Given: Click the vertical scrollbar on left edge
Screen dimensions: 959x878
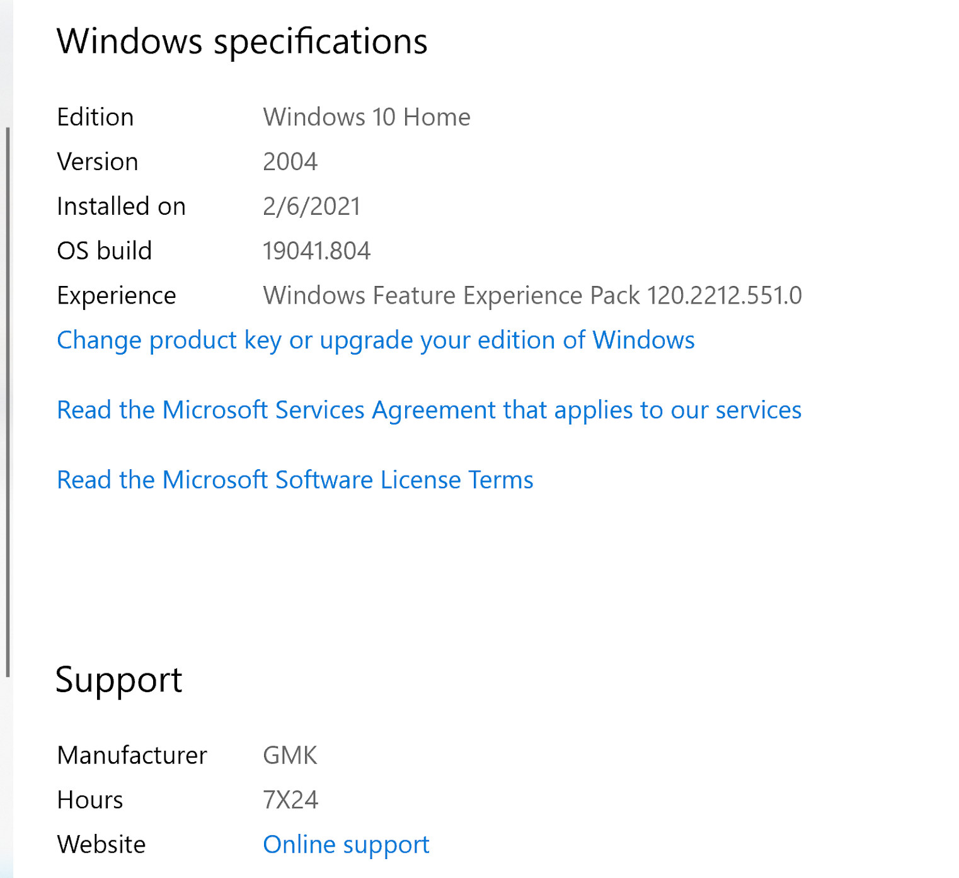Looking at the screenshot, I should [x=8, y=402].
